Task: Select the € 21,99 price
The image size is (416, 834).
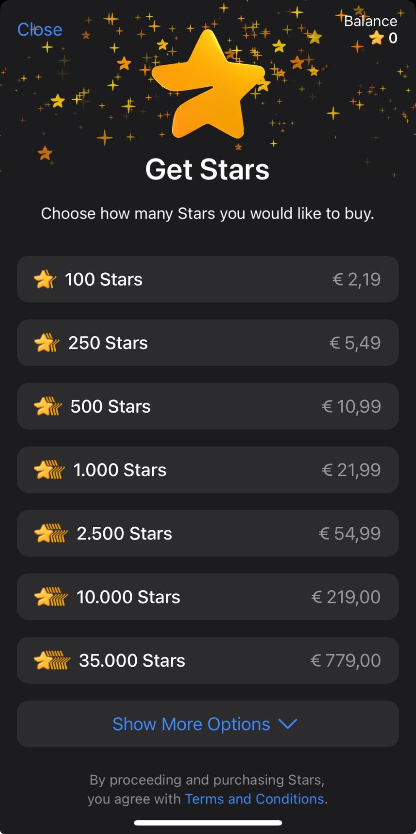Action: (x=351, y=470)
